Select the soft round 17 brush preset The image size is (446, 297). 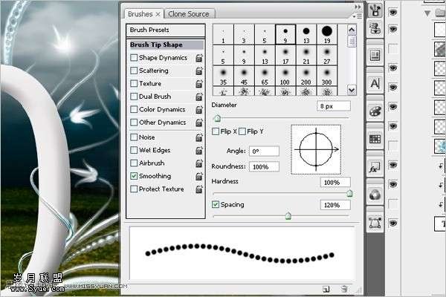click(x=285, y=56)
